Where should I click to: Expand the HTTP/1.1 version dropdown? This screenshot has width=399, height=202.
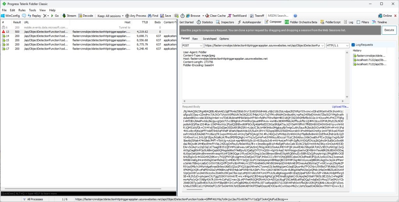(337, 45)
